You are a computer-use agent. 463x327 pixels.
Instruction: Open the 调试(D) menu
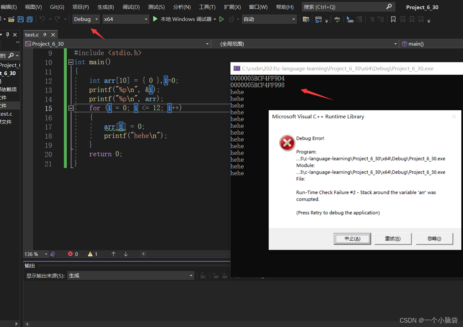pyautogui.click(x=131, y=7)
